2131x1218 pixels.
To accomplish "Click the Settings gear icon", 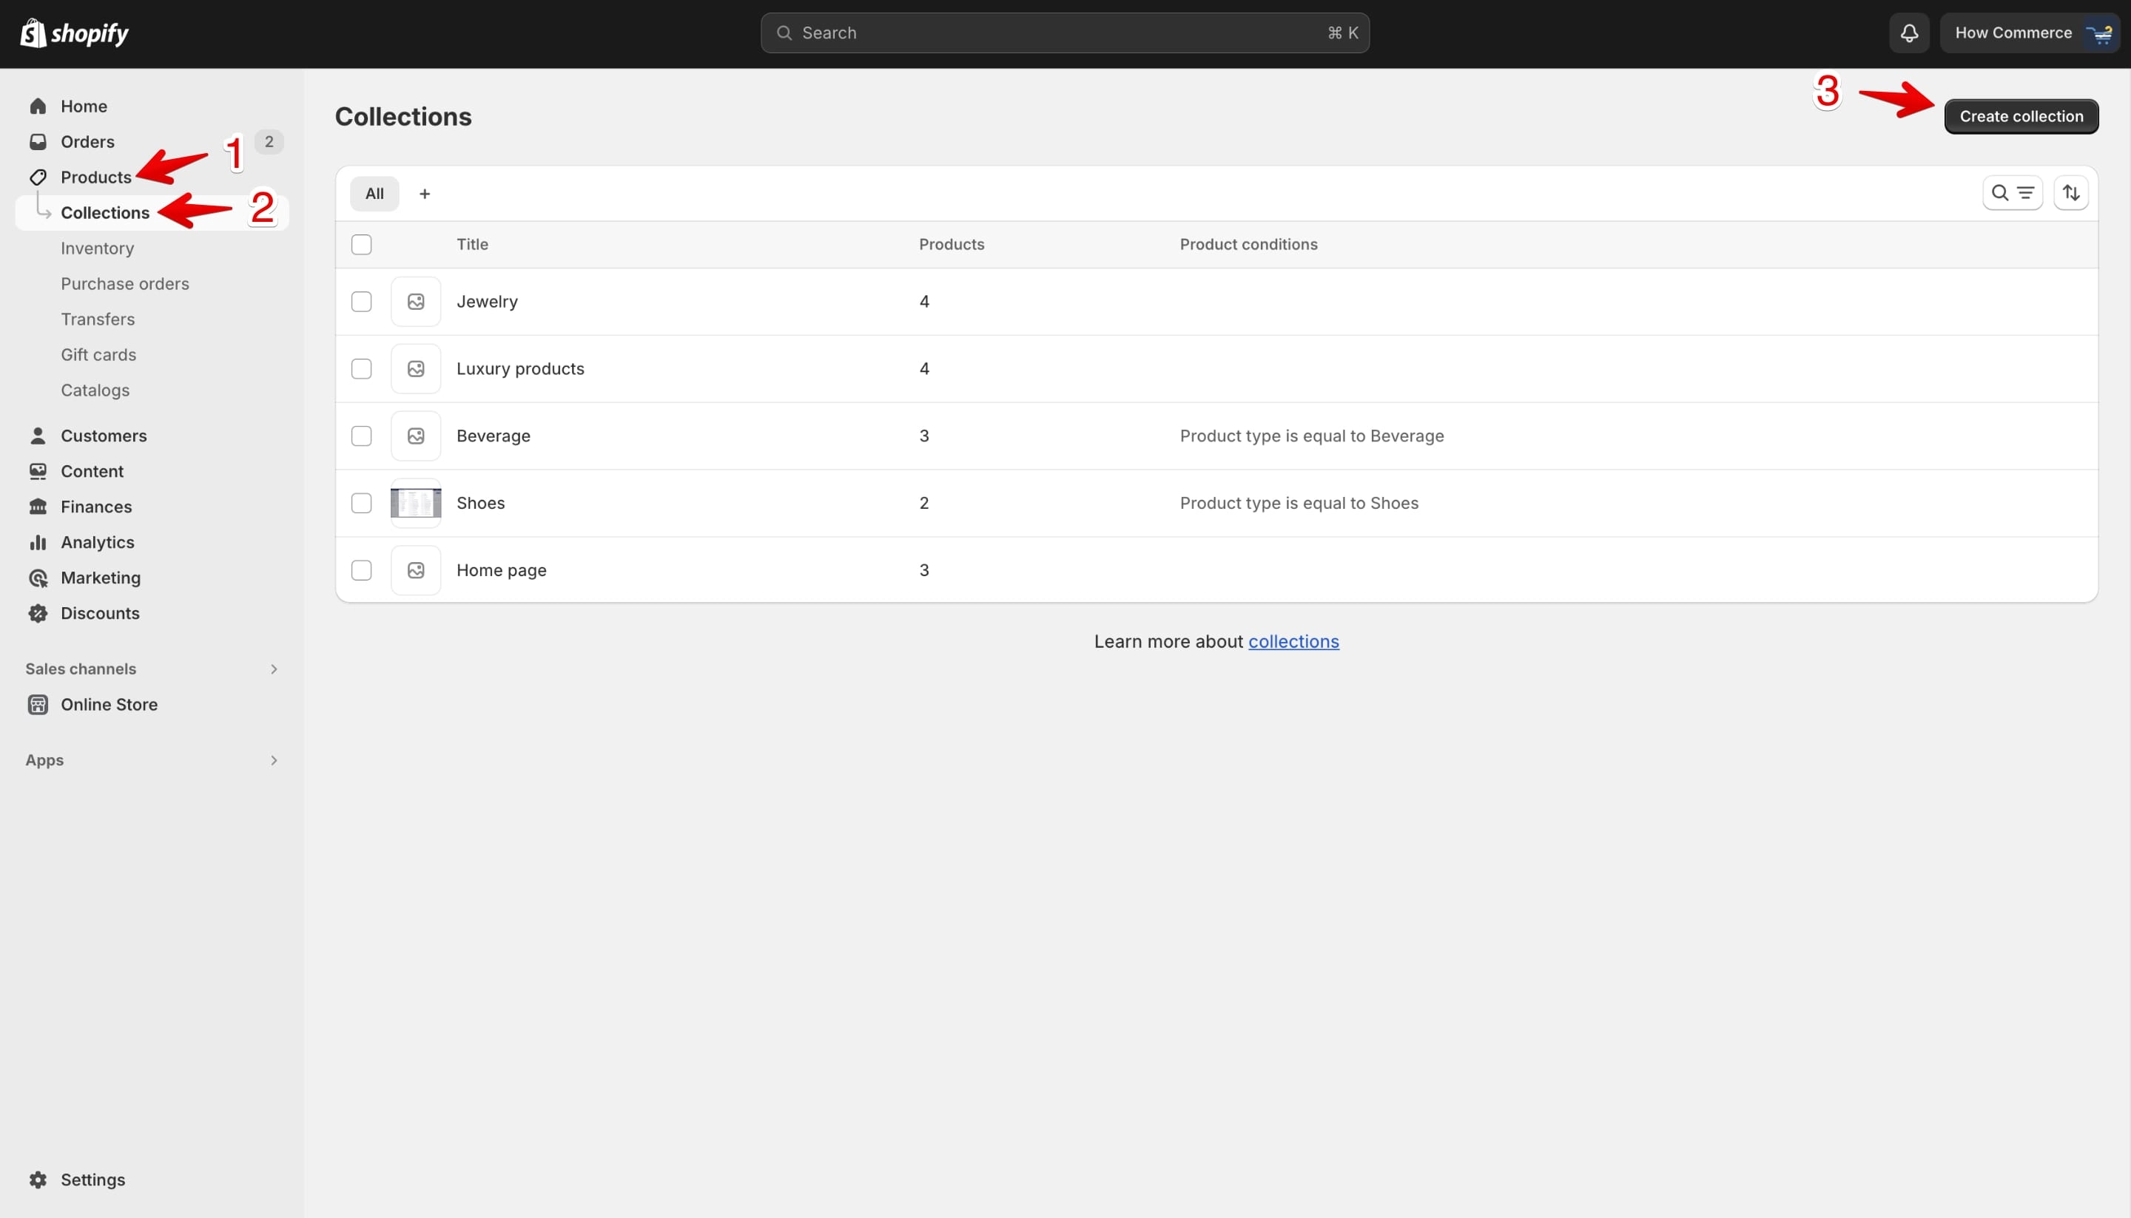I will pyautogui.click(x=38, y=1180).
